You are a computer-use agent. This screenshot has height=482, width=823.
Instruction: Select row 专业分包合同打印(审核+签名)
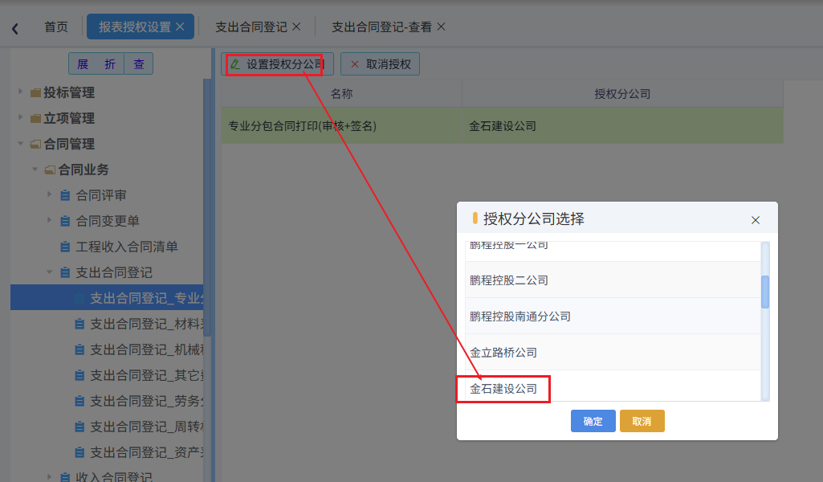503,126
